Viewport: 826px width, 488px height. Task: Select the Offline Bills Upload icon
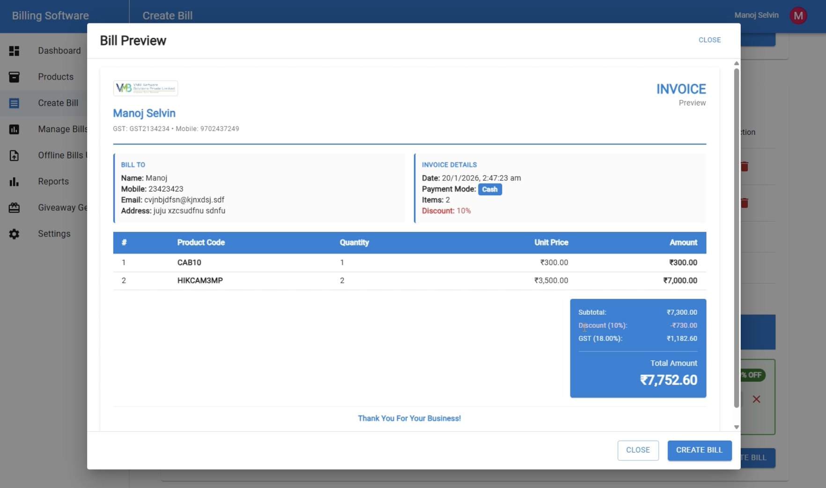click(14, 155)
